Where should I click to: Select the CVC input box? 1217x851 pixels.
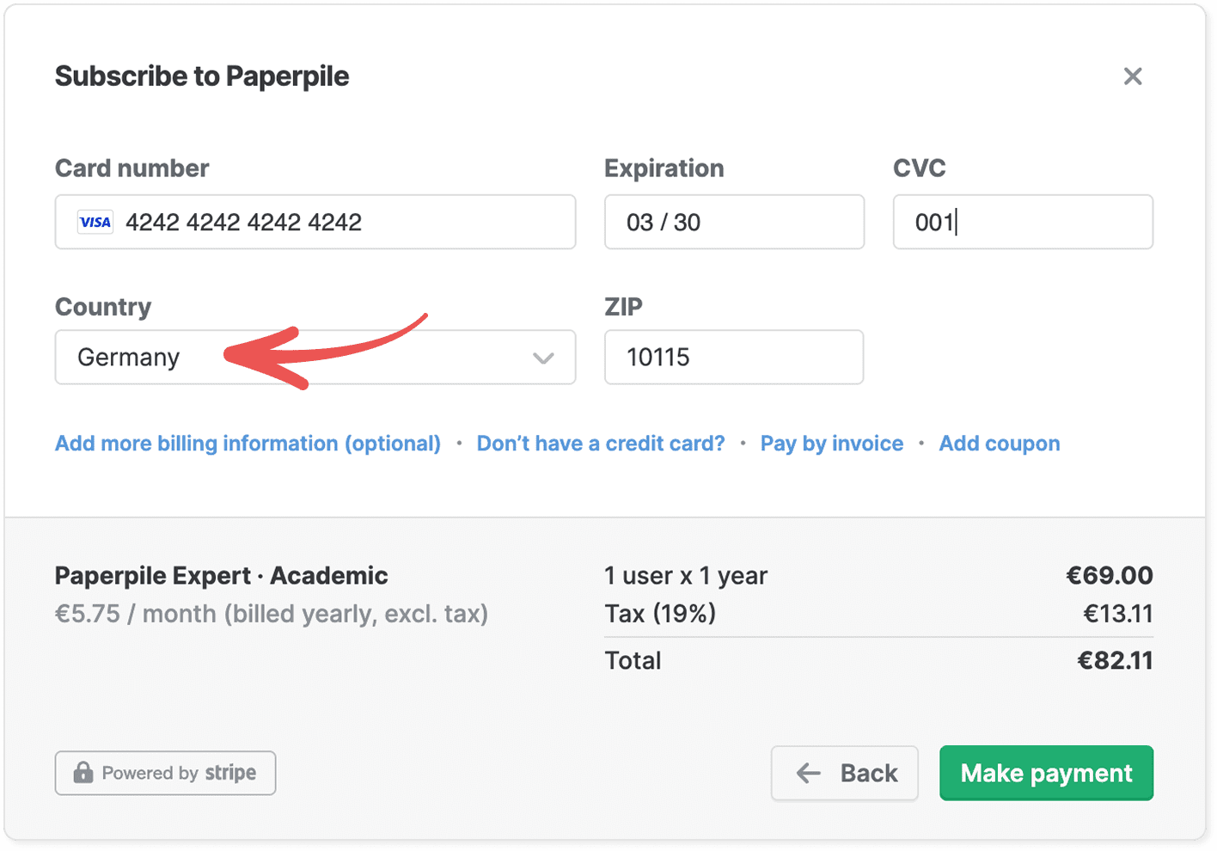[x=1023, y=223]
